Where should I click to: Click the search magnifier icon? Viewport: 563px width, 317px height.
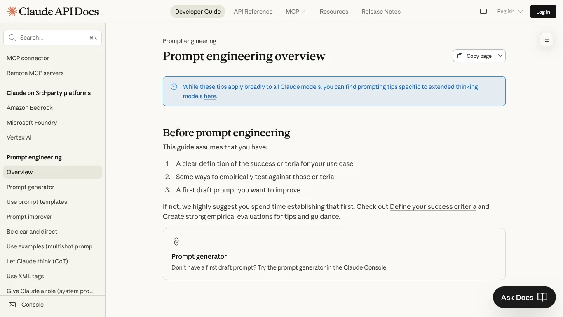[12, 38]
